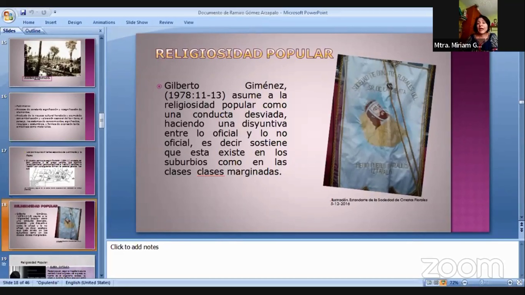
Task: Save the presentation with the floppy disk icon
Action: 23,12
